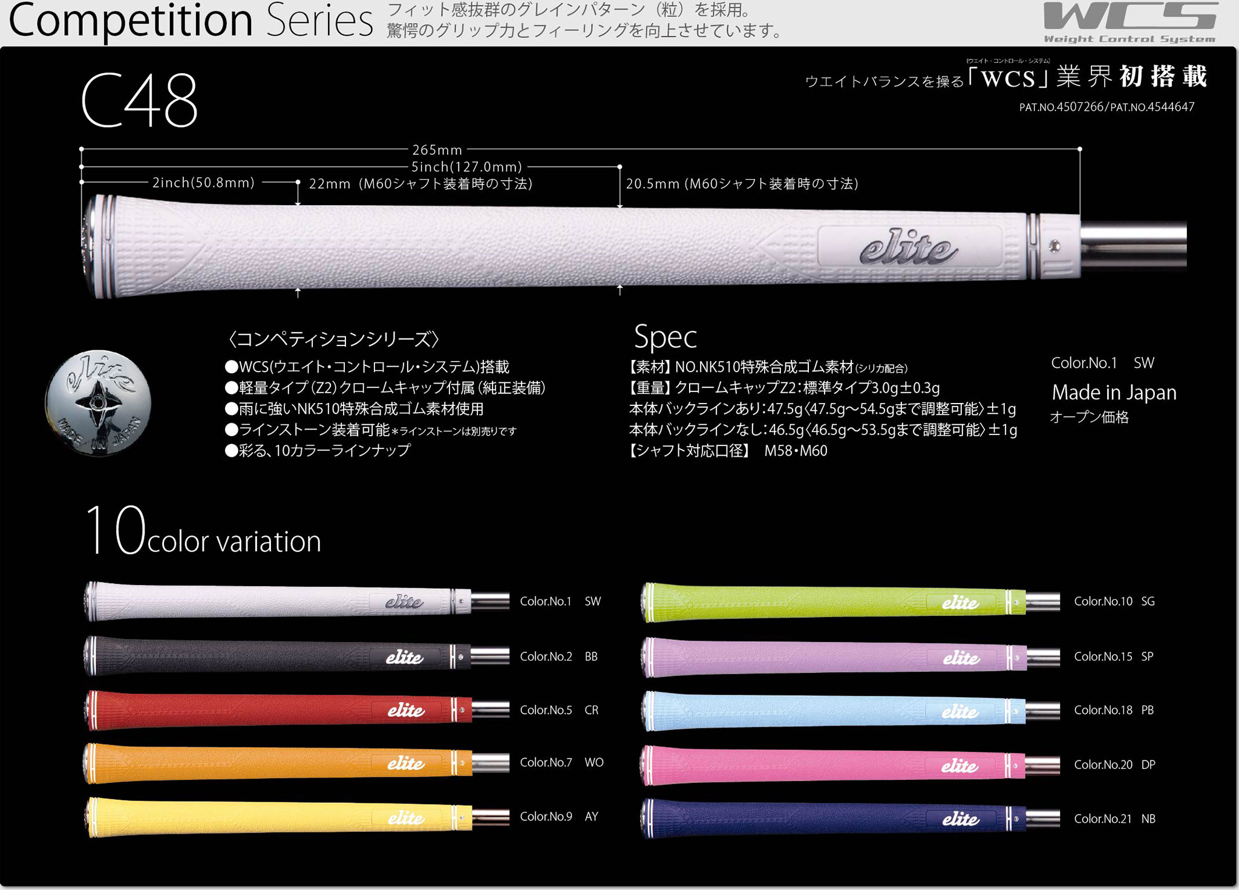
Task: Click the 'Color.No.15 SP' label
Action: [x=1114, y=656]
